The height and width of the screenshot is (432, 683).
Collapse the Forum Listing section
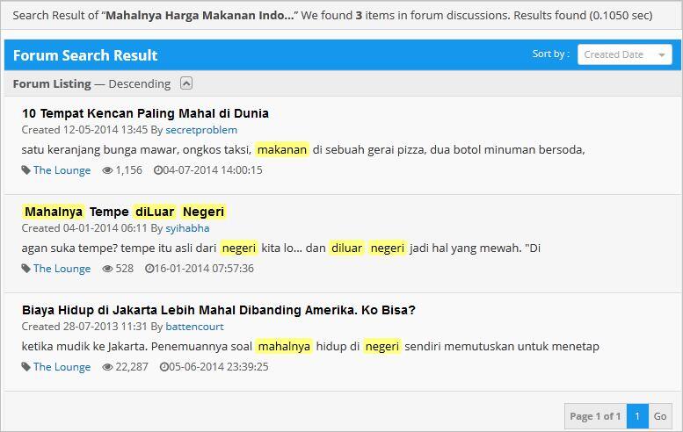(x=186, y=83)
